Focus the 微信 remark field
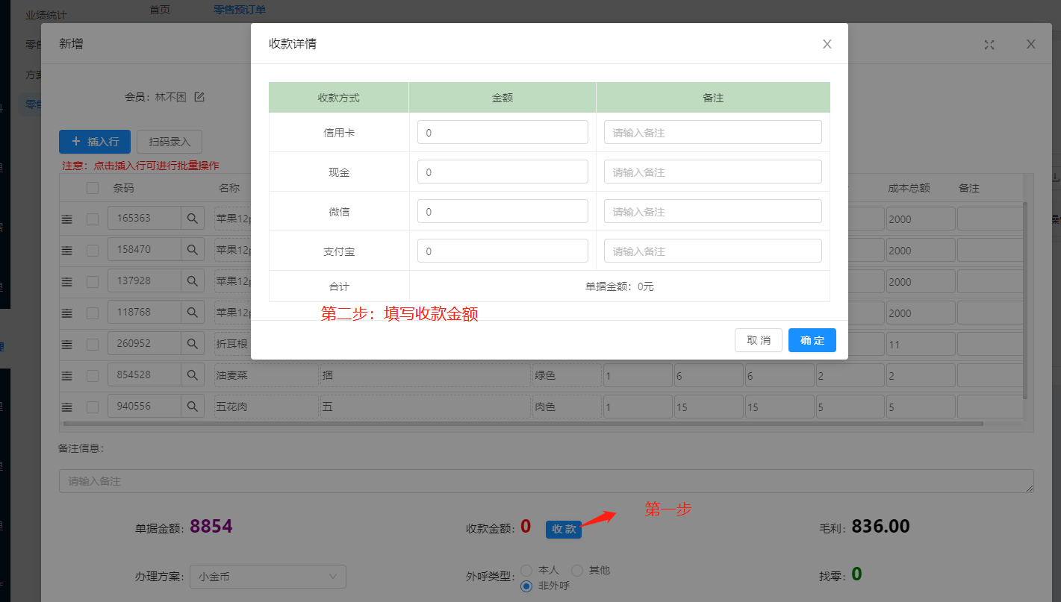The height and width of the screenshot is (602, 1061). tap(713, 212)
